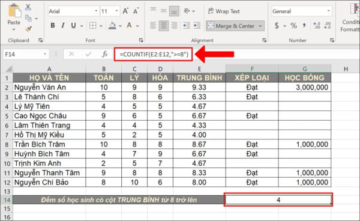Viewport: 360px width, 221px height.
Task: Click the Cut scissors icon
Action: pos(28,7)
